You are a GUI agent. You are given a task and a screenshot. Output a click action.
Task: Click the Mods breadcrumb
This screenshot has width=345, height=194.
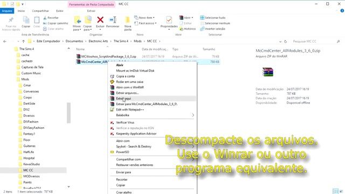point(138,41)
